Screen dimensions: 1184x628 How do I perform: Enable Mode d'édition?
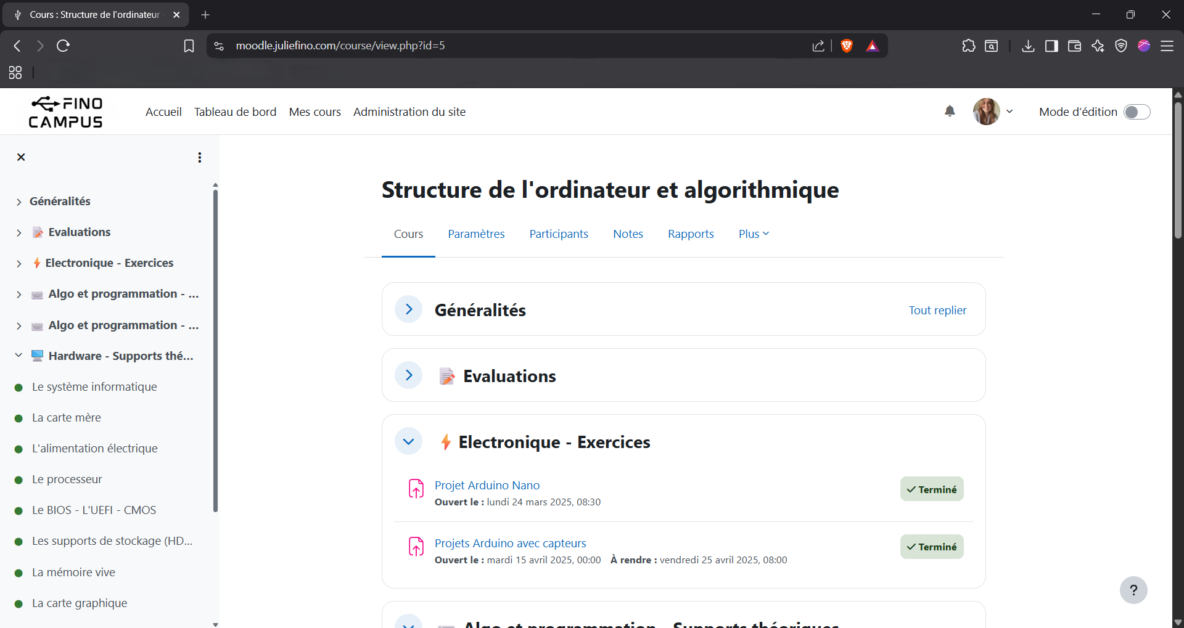1137,112
